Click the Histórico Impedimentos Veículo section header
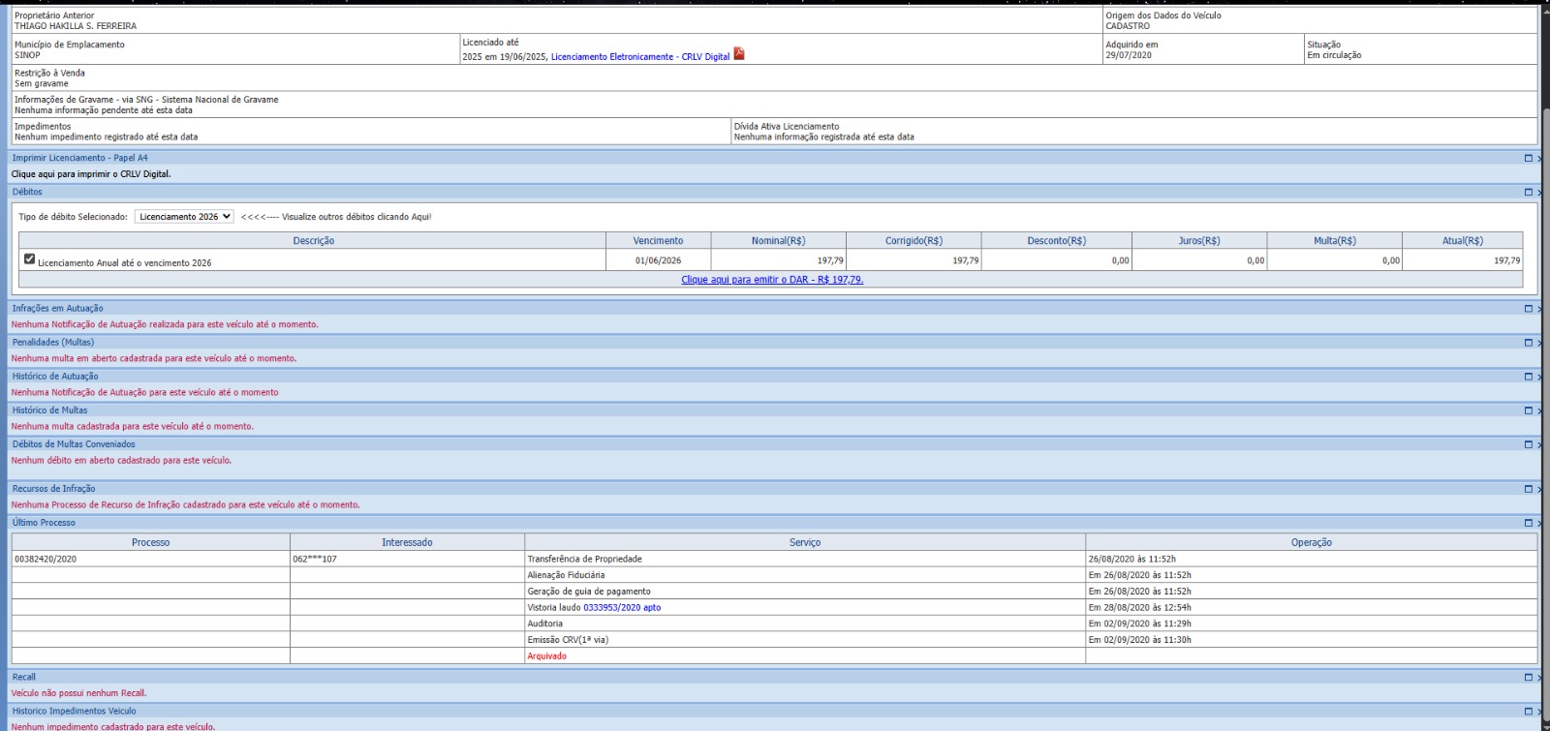 (75, 712)
